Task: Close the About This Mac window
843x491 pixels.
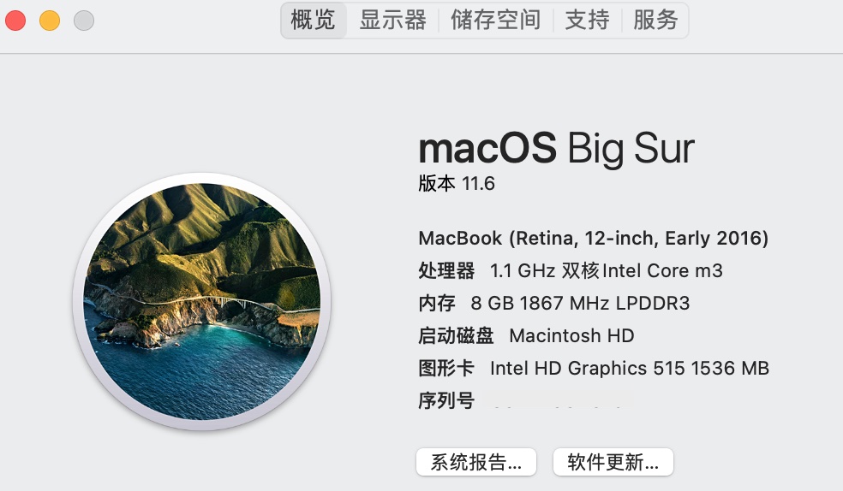Action: pyautogui.click(x=16, y=21)
